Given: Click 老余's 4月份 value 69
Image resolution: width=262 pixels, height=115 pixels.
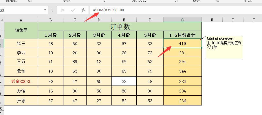Looking at the screenshot, I should click(124, 71).
